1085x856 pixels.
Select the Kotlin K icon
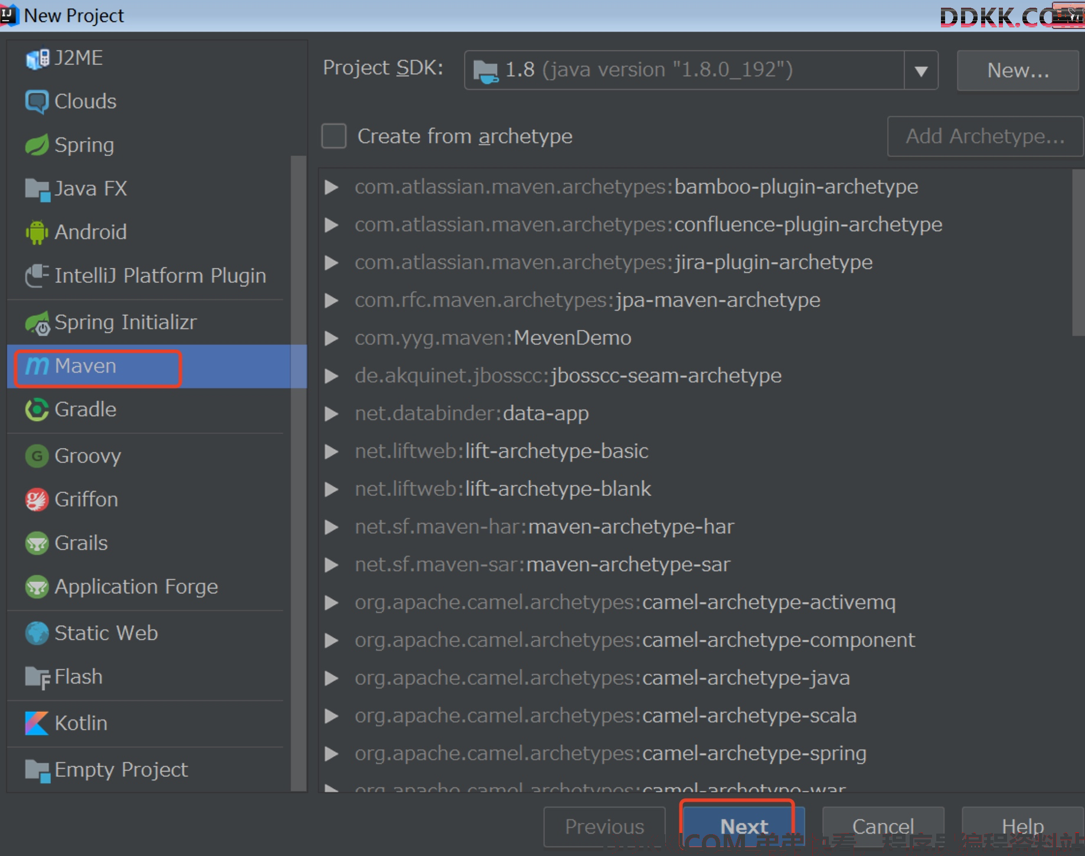[x=37, y=723]
